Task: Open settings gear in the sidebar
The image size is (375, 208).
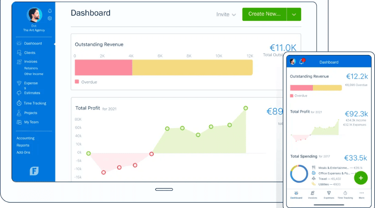Action: click(50, 18)
